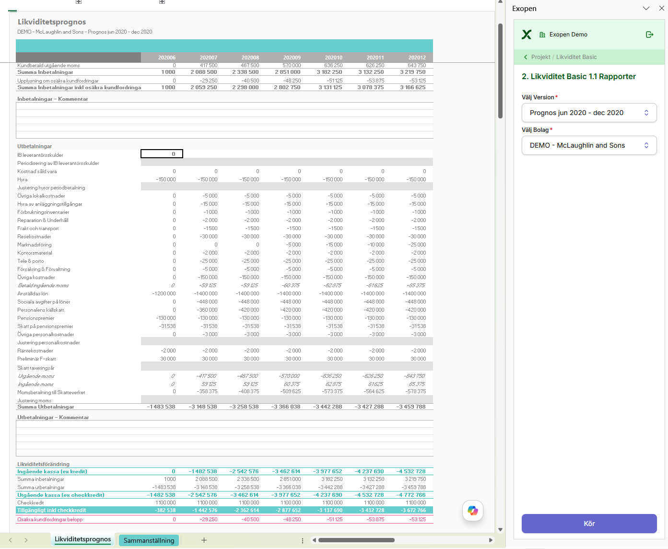Image resolution: width=668 pixels, height=549 pixels.
Task: Close the Exopen task pane
Action: pyautogui.click(x=662, y=8)
